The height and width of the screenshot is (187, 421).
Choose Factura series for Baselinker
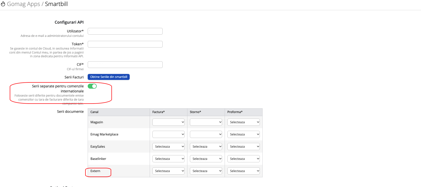(x=169, y=159)
